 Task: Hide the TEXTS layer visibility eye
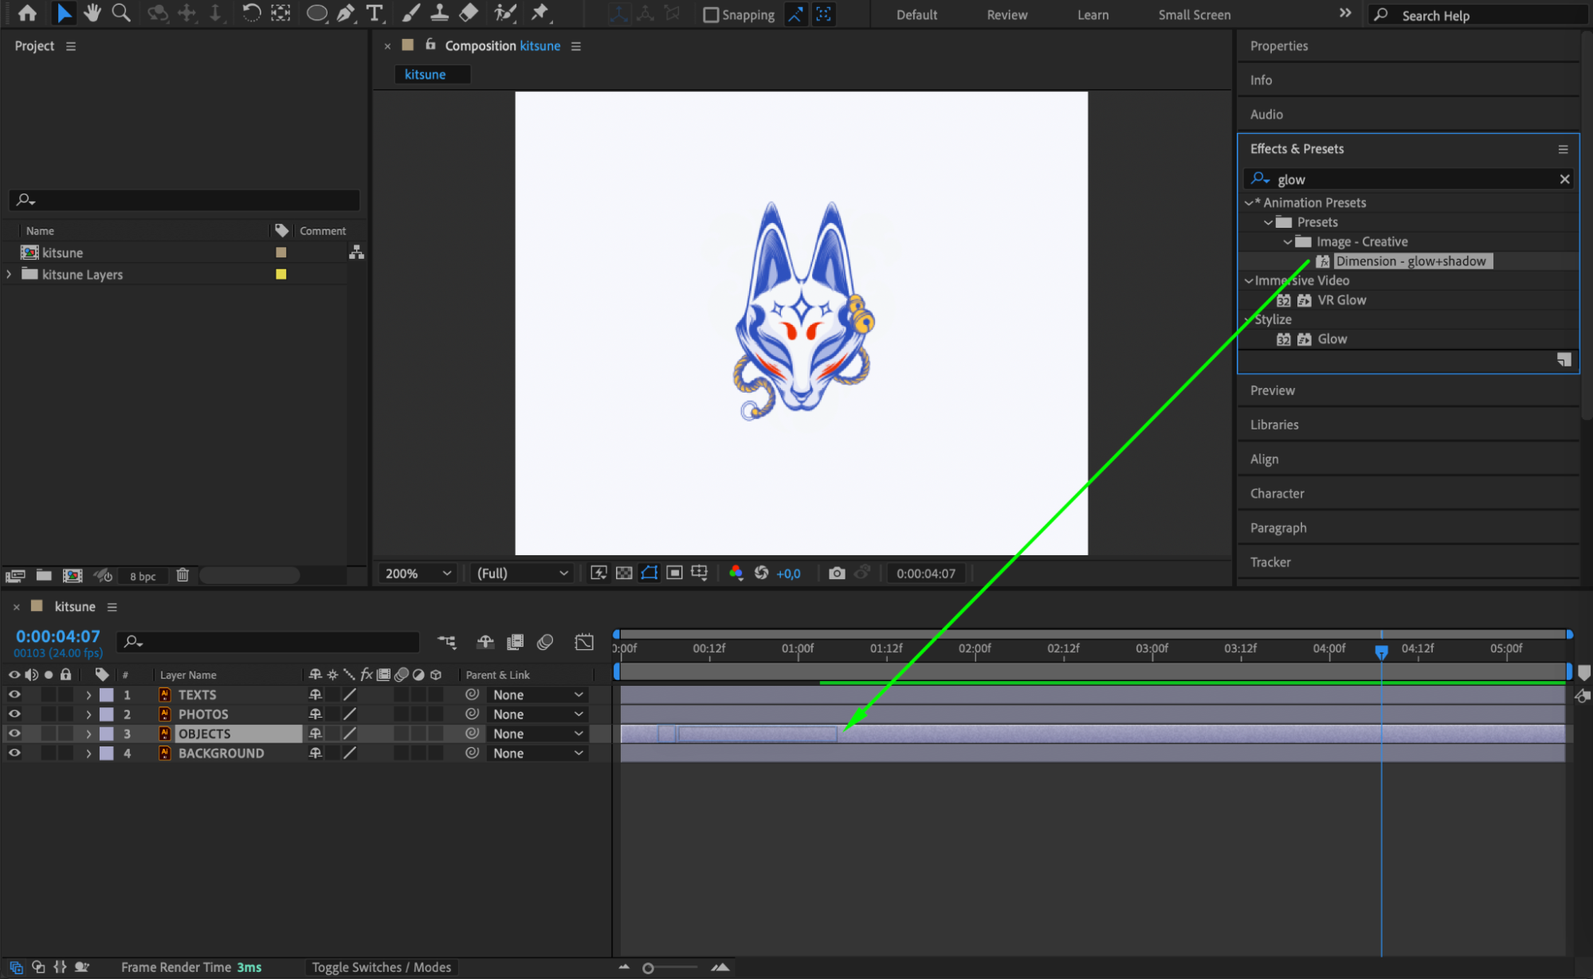coord(14,695)
